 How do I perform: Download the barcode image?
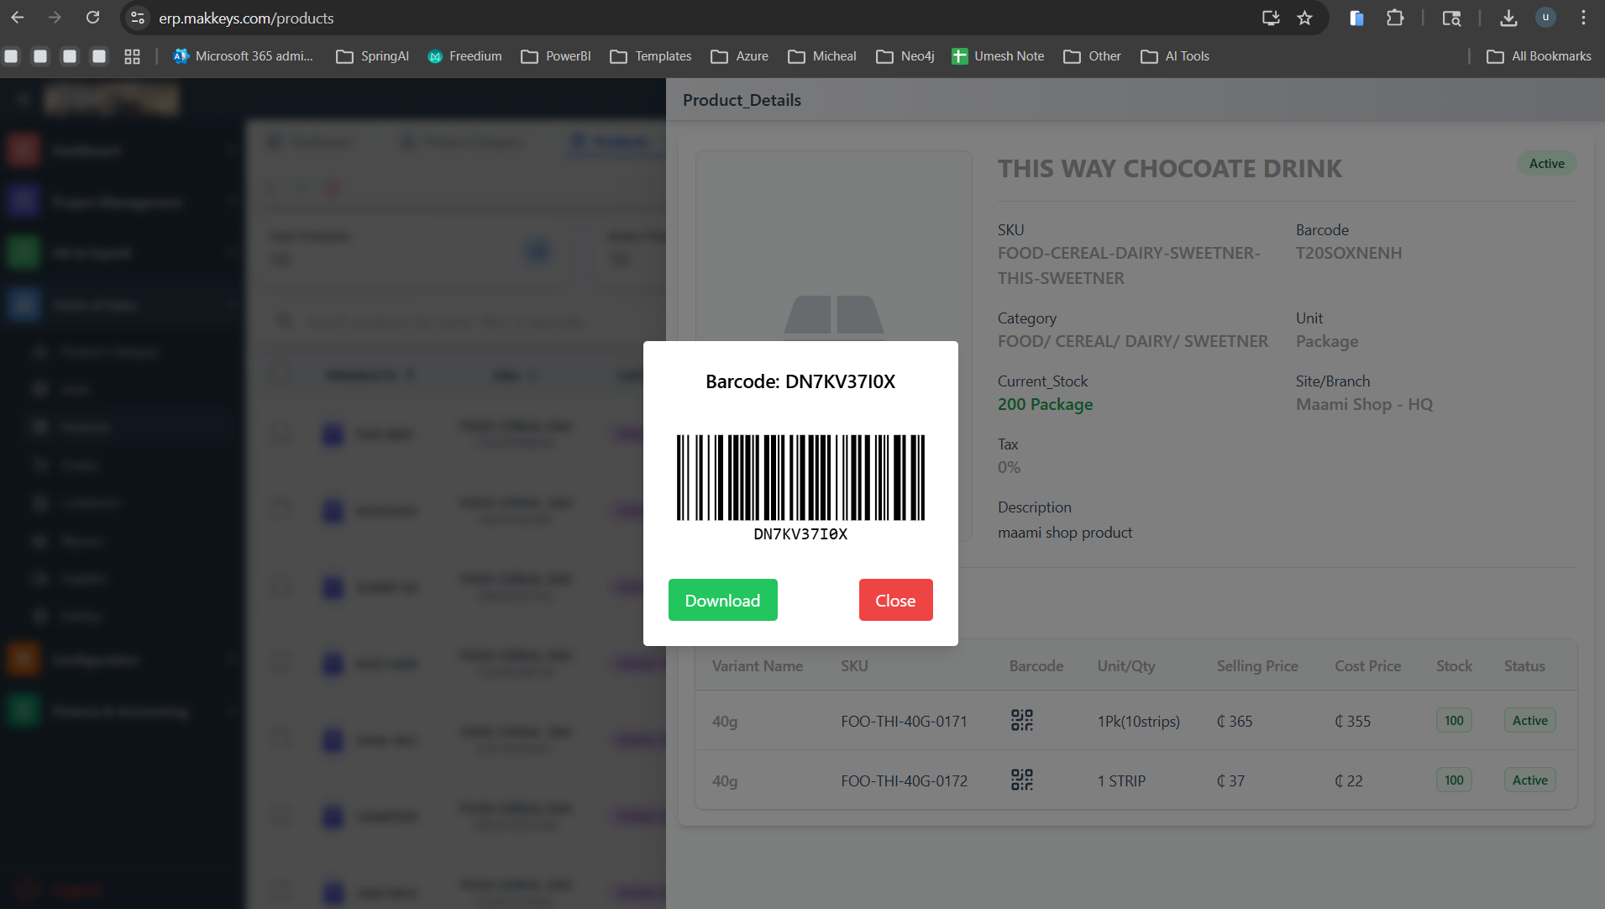[x=722, y=600]
